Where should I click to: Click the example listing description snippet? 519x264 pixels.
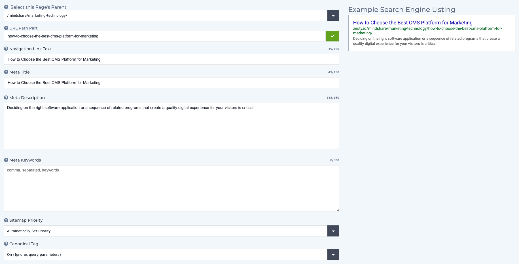point(426,41)
